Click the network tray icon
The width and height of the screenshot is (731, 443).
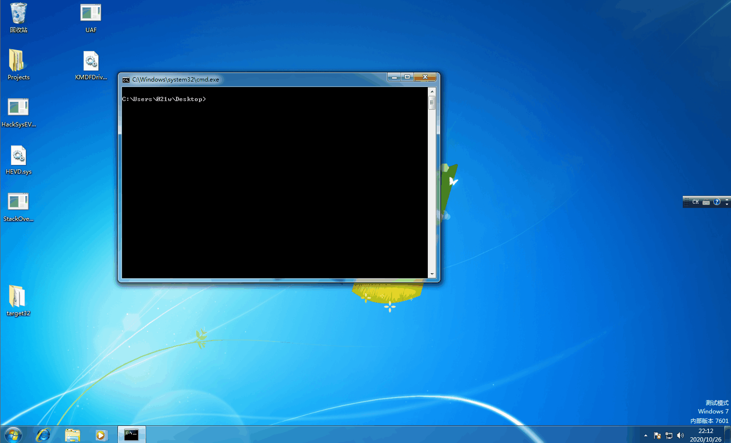[669, 435]
